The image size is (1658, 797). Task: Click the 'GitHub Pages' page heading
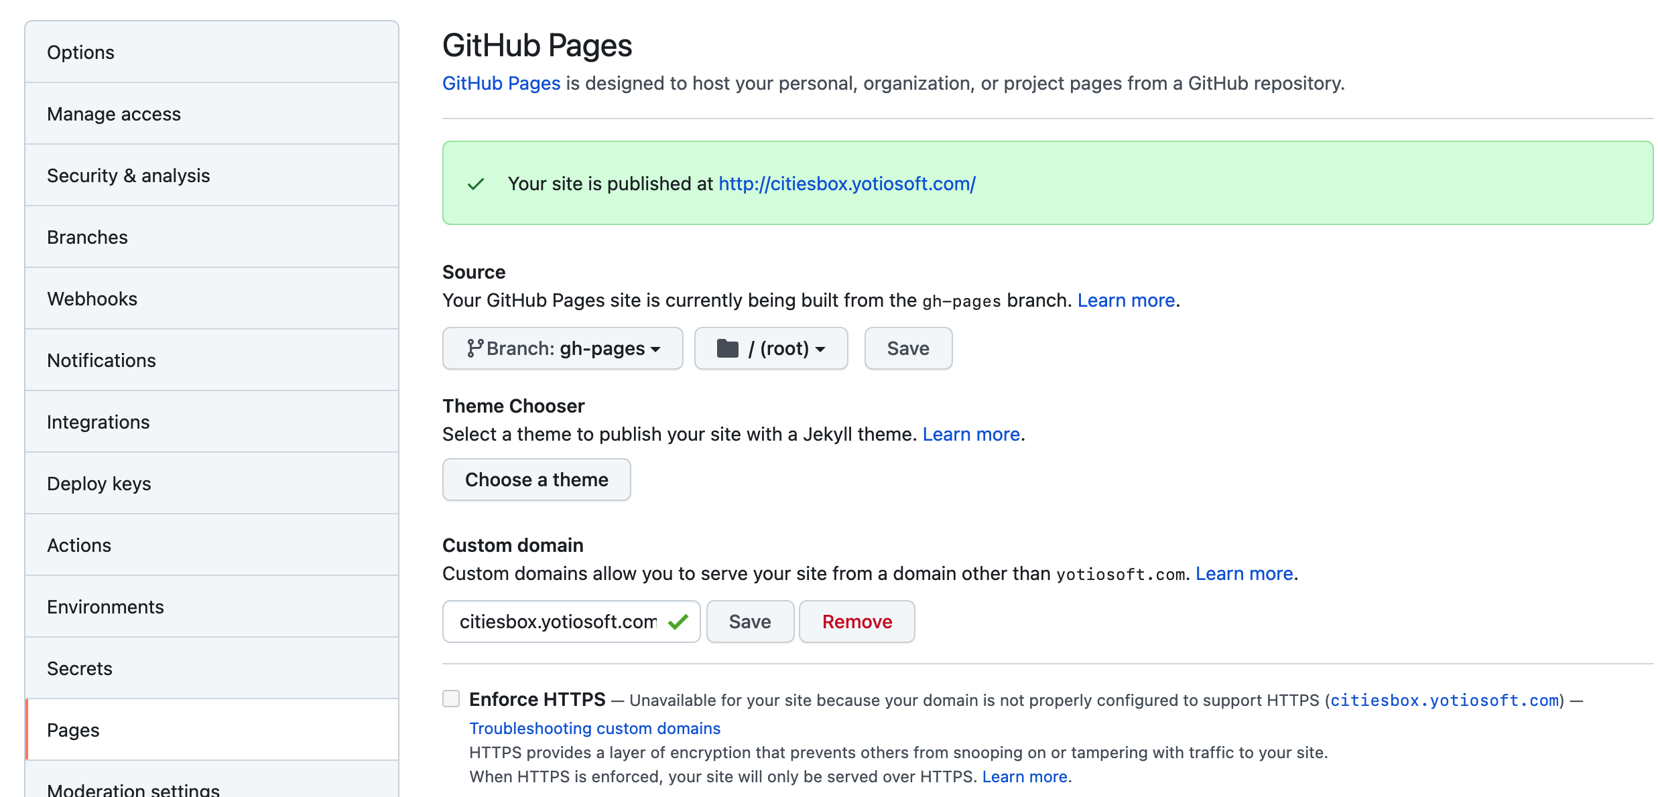[537, 46]
